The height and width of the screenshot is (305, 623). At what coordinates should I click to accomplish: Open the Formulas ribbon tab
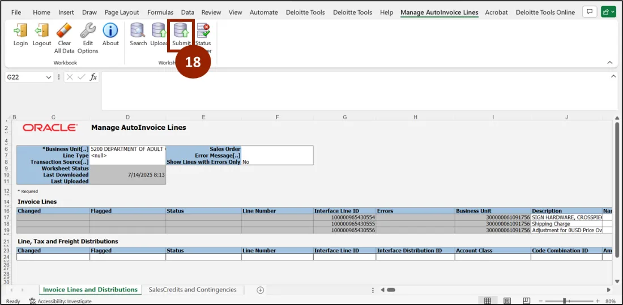point(160,12)
